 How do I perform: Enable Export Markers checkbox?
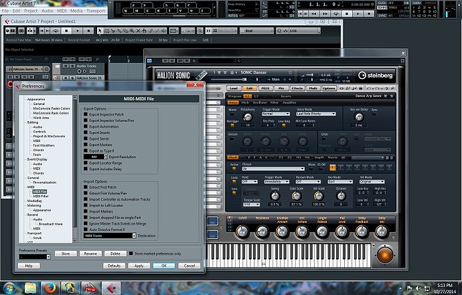point(86,144)
